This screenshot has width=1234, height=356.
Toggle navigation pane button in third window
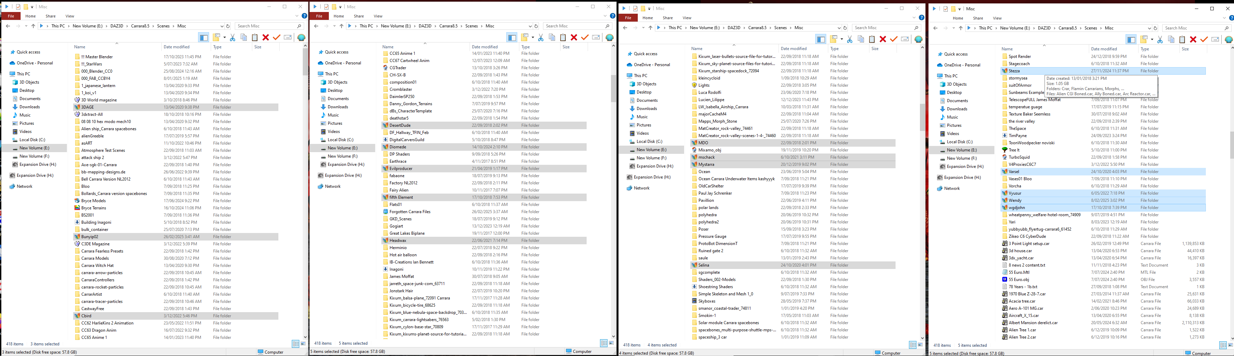click(821, 39)
